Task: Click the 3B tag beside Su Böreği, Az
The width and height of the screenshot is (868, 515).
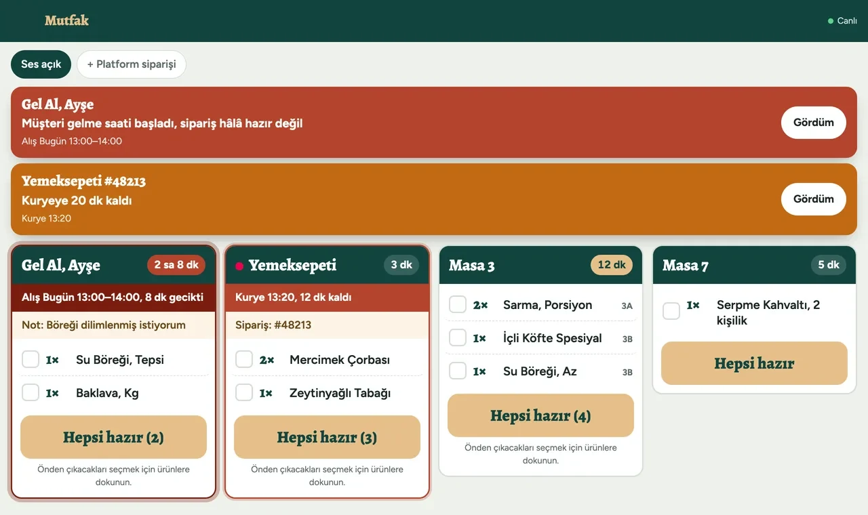Action: 627,372
